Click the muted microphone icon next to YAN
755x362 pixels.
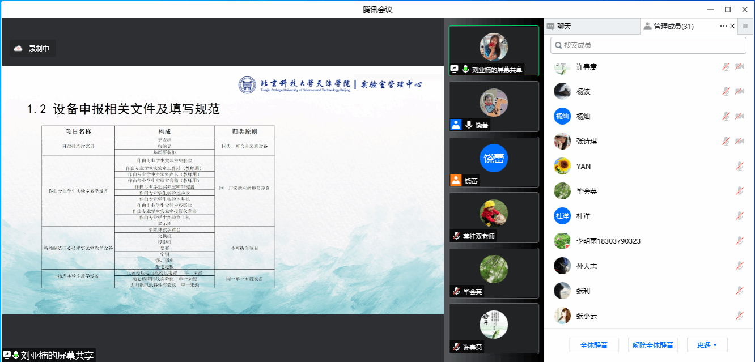[x=739, y=167]
